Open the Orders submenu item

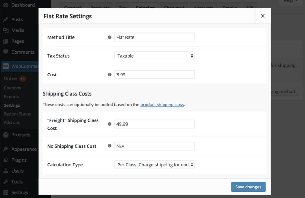[x=11, y=78]
